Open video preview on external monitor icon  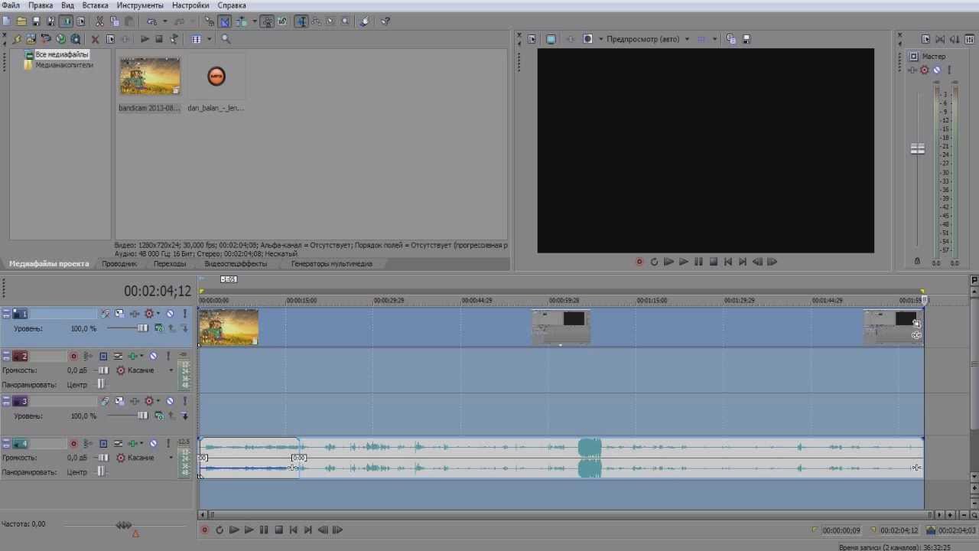coord(551,39)
